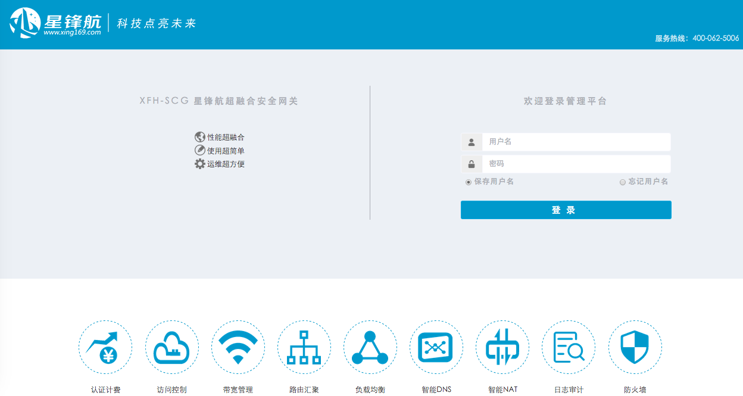The height and width of the screenshot is (396, 743).
Task: Click the 欢迎登录管理平台 heading
Action: 565,101
